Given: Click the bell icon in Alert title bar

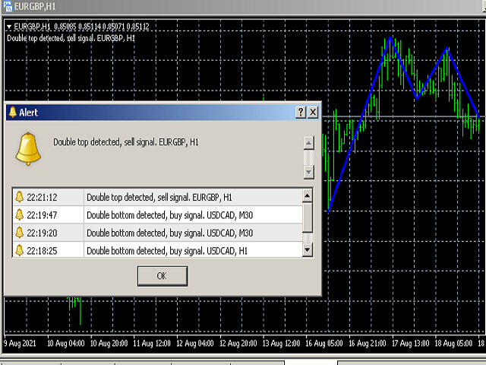Looking at the screenshot, I should (x=12, y=112).
